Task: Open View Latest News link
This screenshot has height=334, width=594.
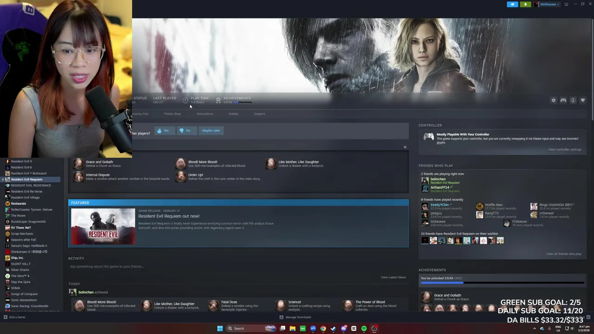Action: point(393,277)
